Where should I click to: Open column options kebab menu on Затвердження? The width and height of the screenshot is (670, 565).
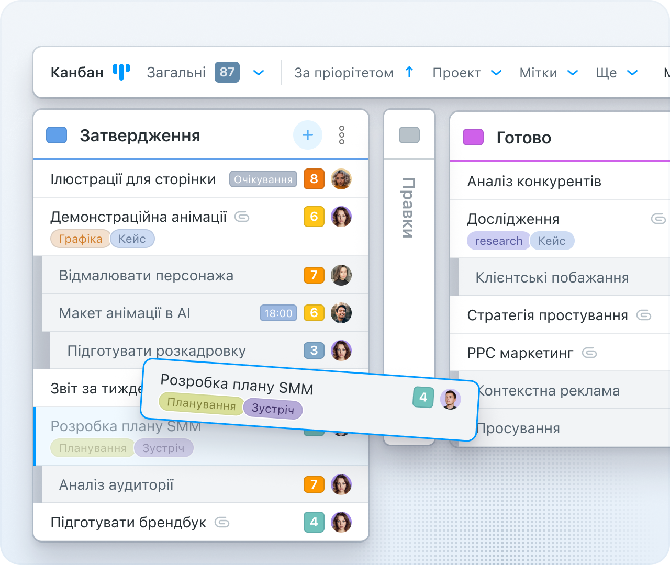pyautogui.click(x=342, y=135)
